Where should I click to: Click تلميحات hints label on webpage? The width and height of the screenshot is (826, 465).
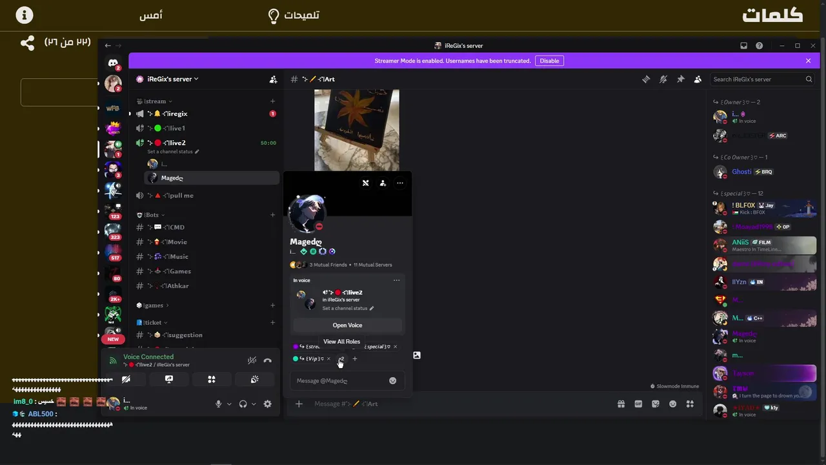[301, 15]
